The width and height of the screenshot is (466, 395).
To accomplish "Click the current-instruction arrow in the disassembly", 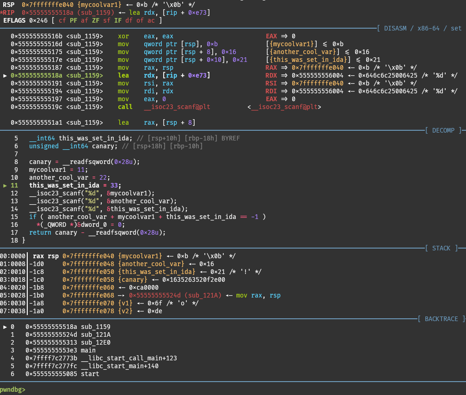I will click(x=5, y=75).
